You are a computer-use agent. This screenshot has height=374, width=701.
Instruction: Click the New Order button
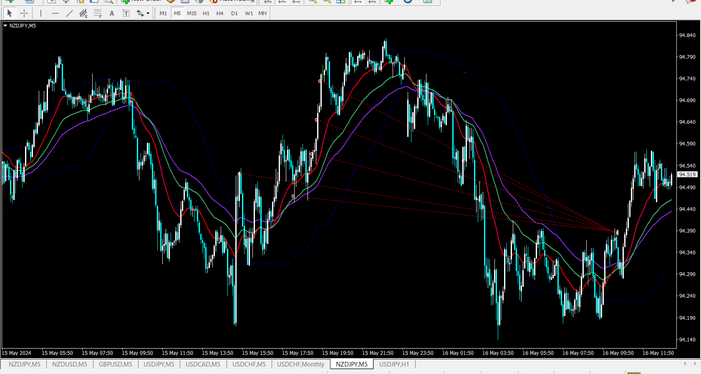coord(141,1)
